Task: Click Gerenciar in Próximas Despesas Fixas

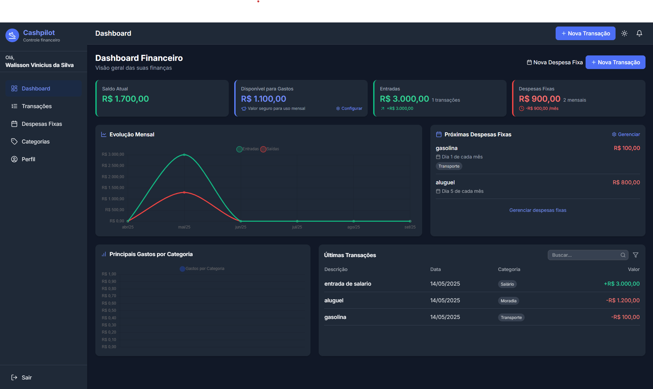Action: coord(626,134)
